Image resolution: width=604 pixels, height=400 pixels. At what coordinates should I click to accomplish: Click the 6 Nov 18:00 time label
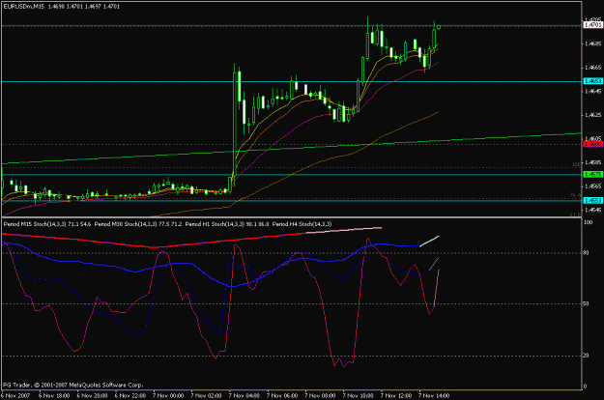click(x=54, y=395)
